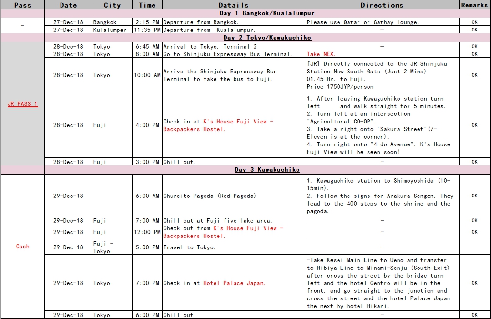Select the Kawaguchiko station to Shimoyoshida directions cell
Image resolution: width=491 pixels, height=319 pixels.
click(x=382, y=196)
